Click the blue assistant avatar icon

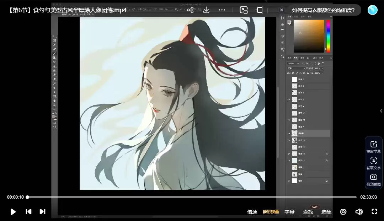click(372, 10)
